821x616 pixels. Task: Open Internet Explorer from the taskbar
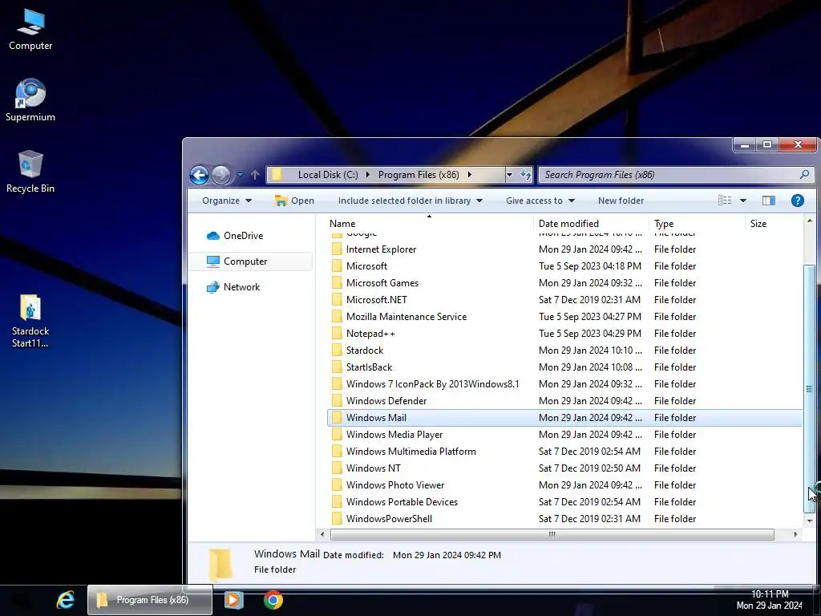pos(66,600)
